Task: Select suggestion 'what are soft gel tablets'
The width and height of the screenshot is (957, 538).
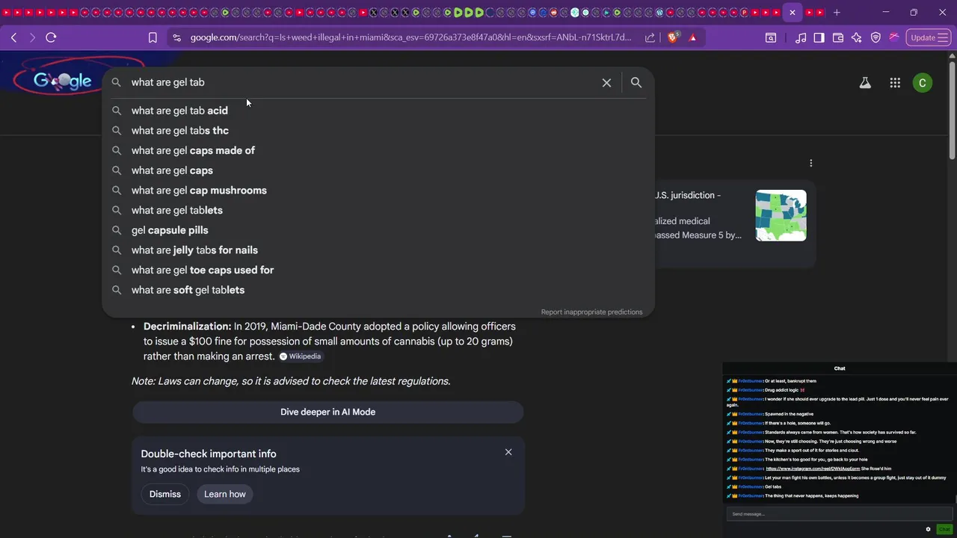Action: 378,290
